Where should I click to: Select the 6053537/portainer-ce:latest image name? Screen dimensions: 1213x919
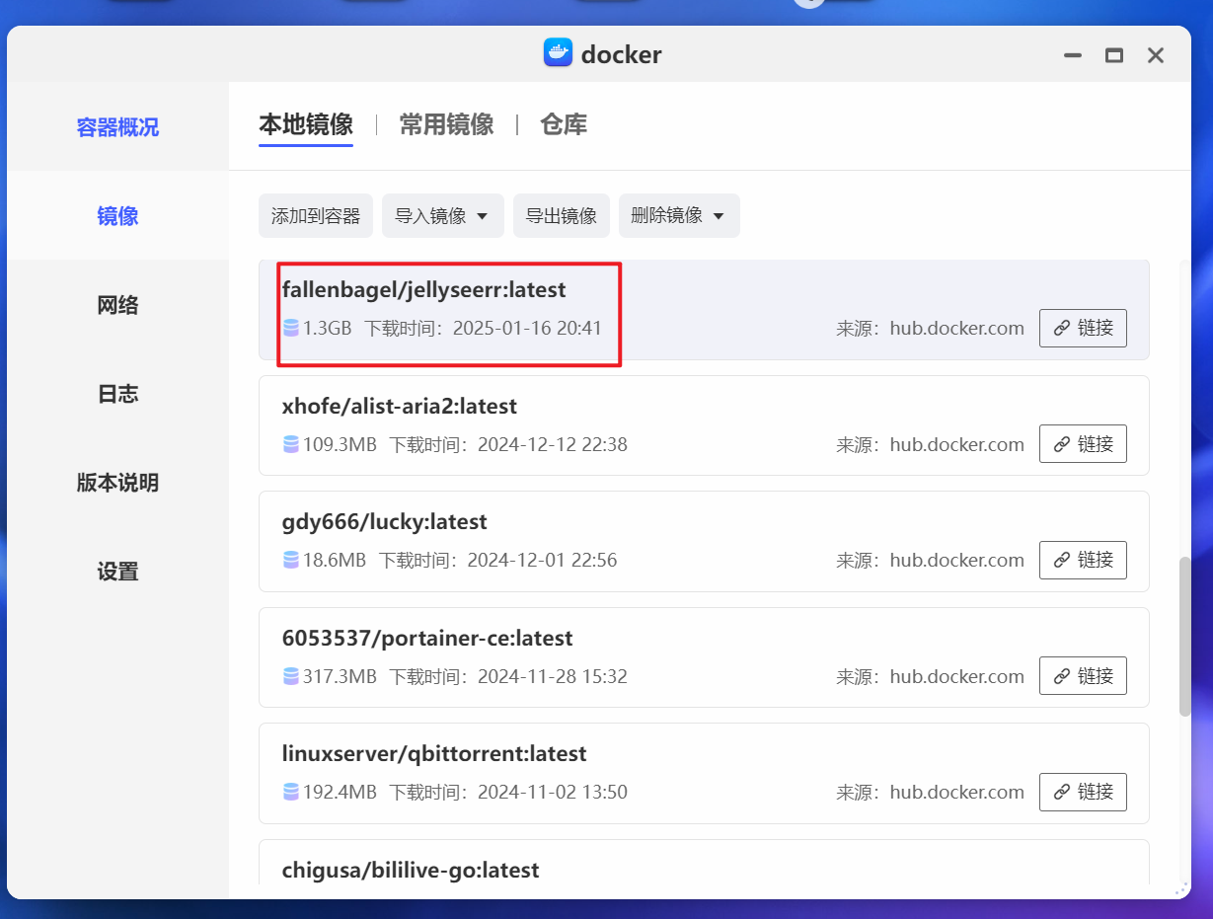427,638
